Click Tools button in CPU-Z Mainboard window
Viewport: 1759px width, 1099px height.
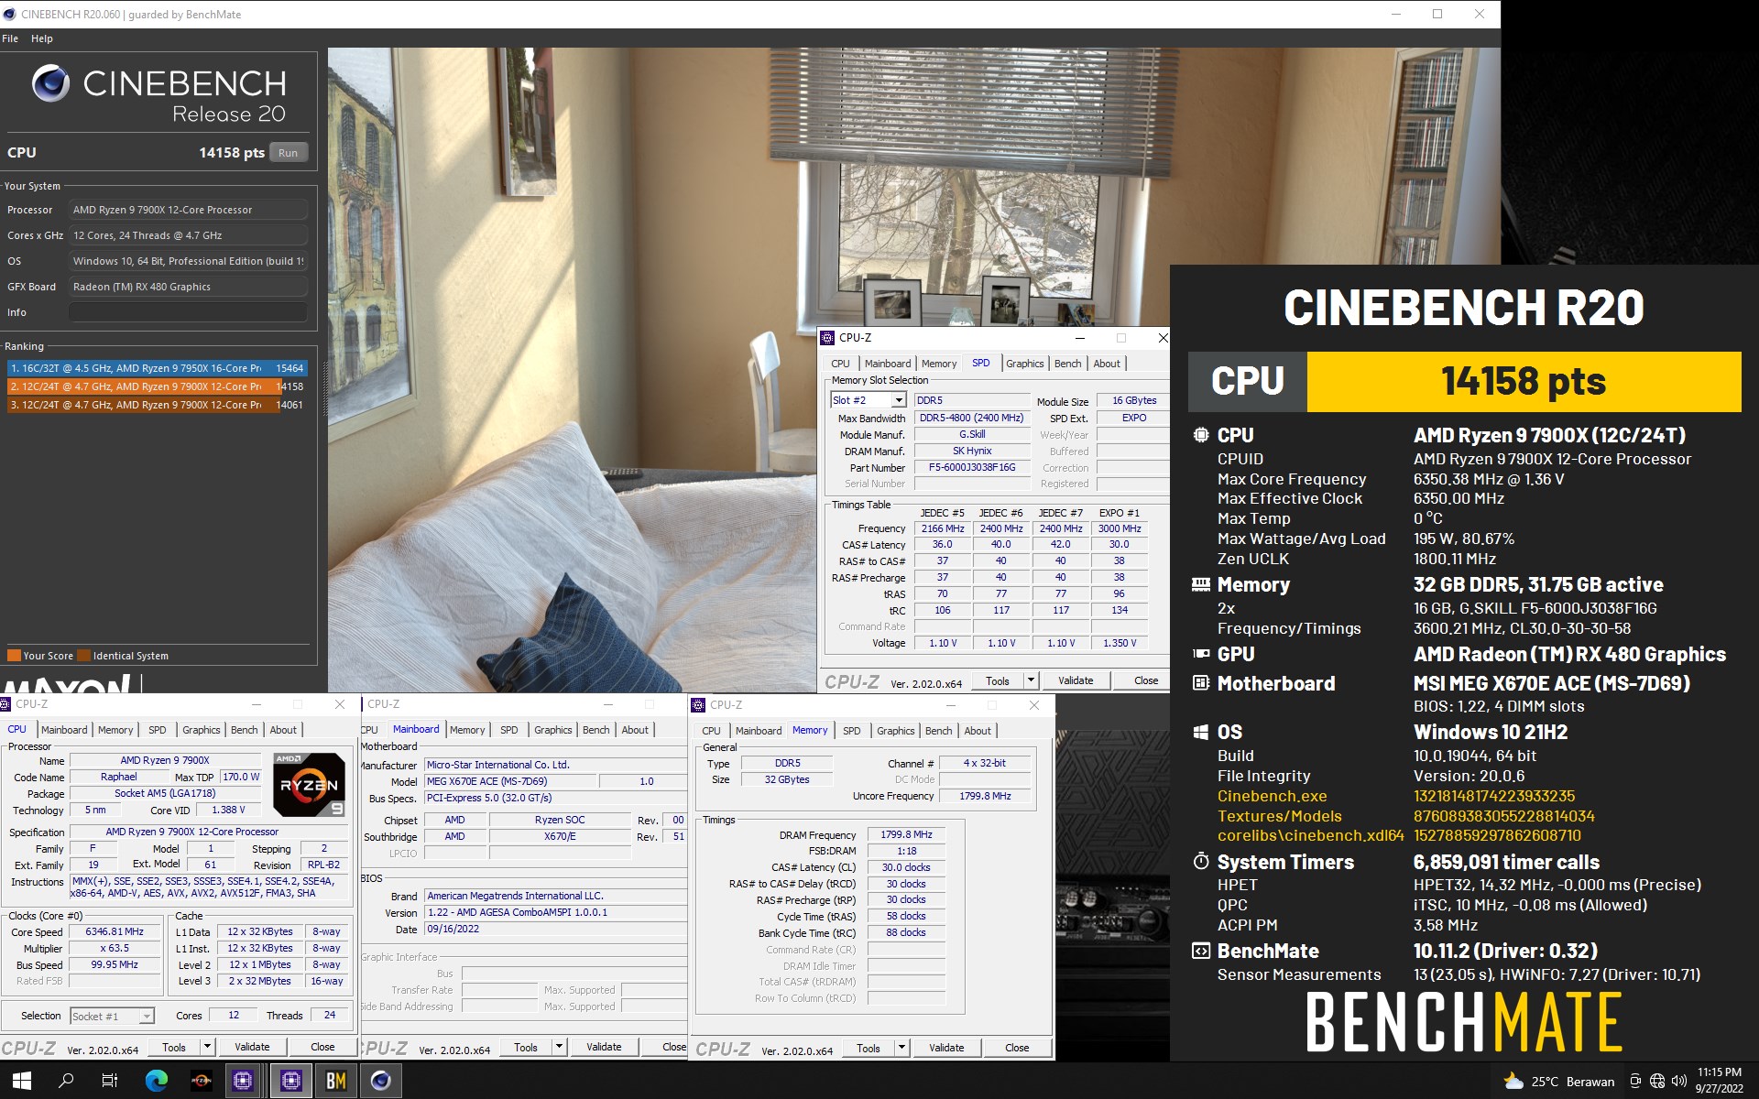[x=526, y=1047]
